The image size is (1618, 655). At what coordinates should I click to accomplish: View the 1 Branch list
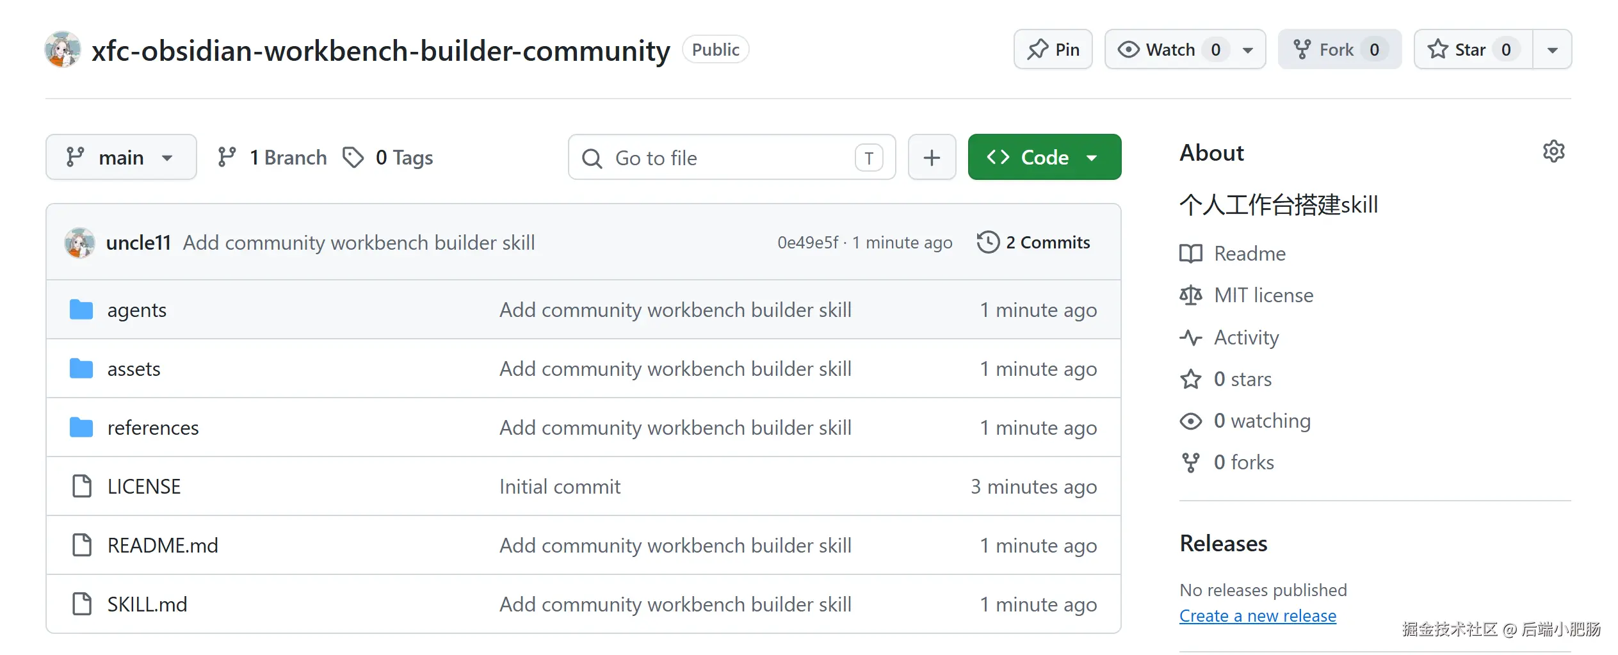[272, 158]
